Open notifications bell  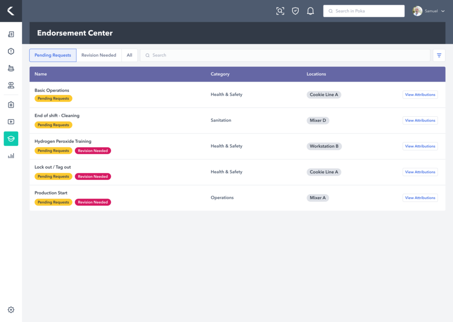(x=311, y=11)
